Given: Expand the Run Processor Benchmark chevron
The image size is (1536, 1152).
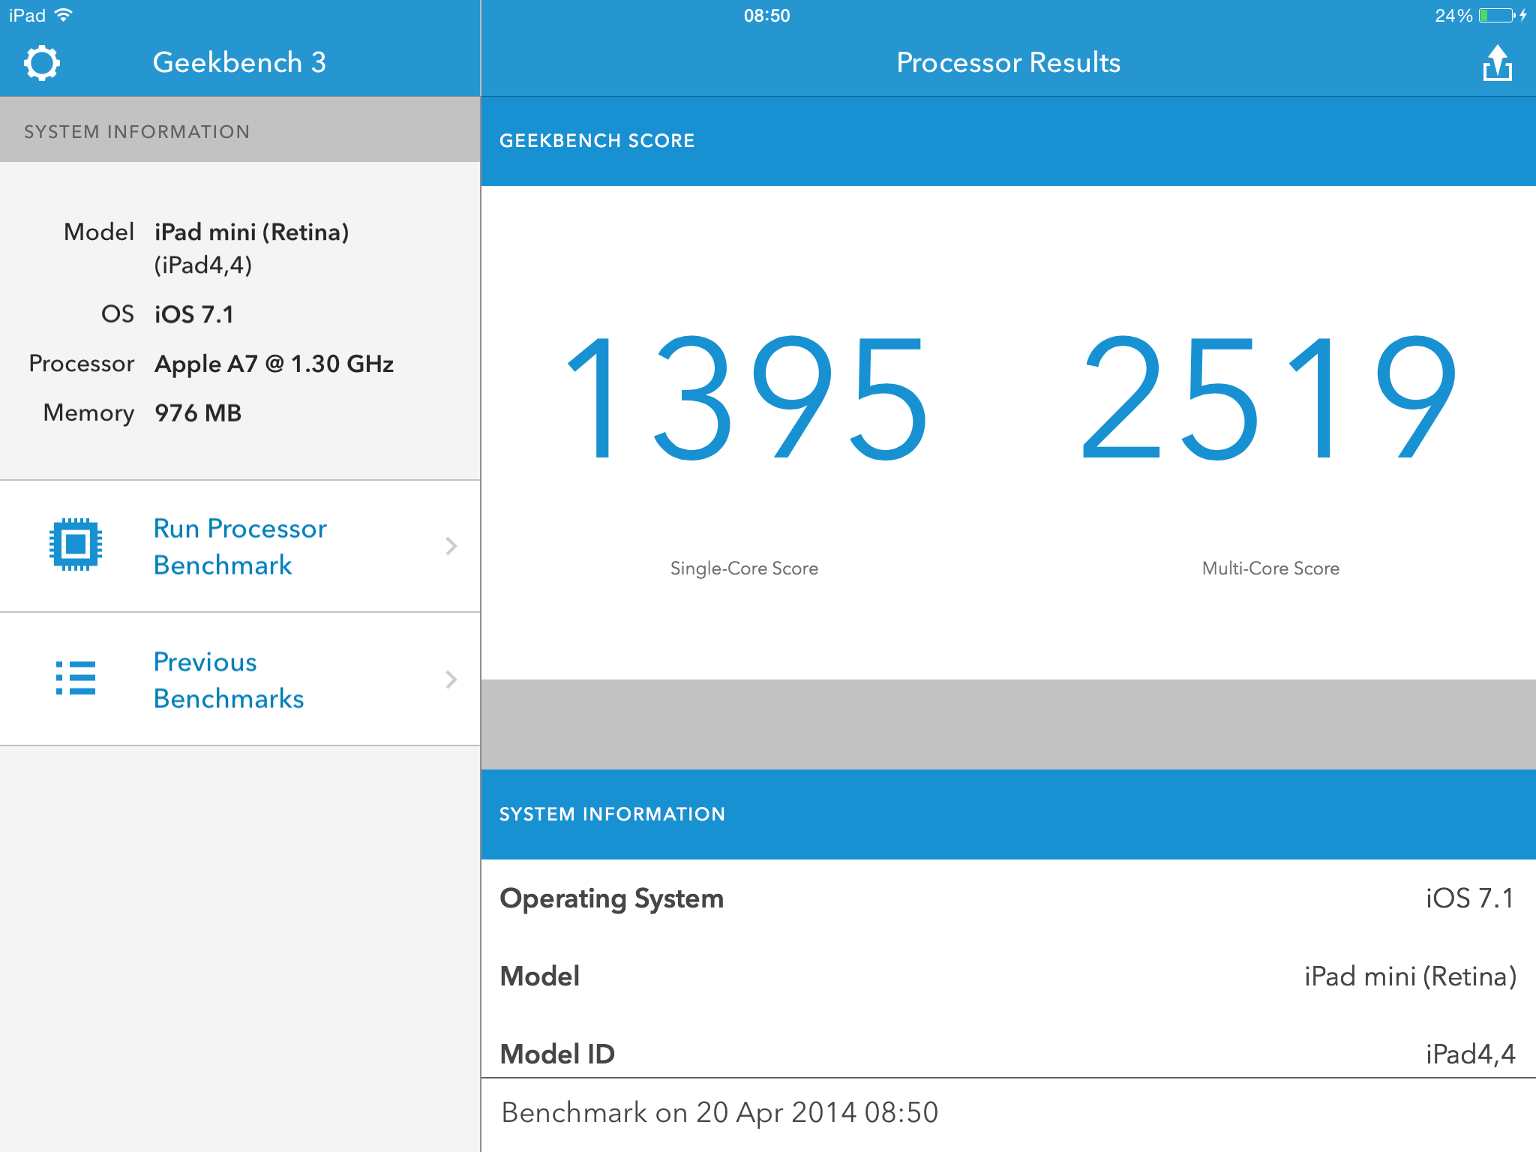Looking at the screenshot, I should tap(451, 546).
